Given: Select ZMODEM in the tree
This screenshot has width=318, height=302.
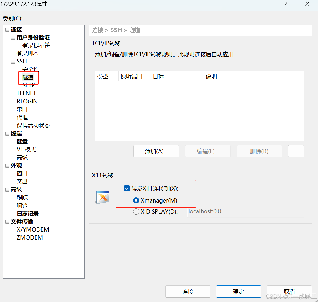Looking at the screenshot, I should click(29, 237).
